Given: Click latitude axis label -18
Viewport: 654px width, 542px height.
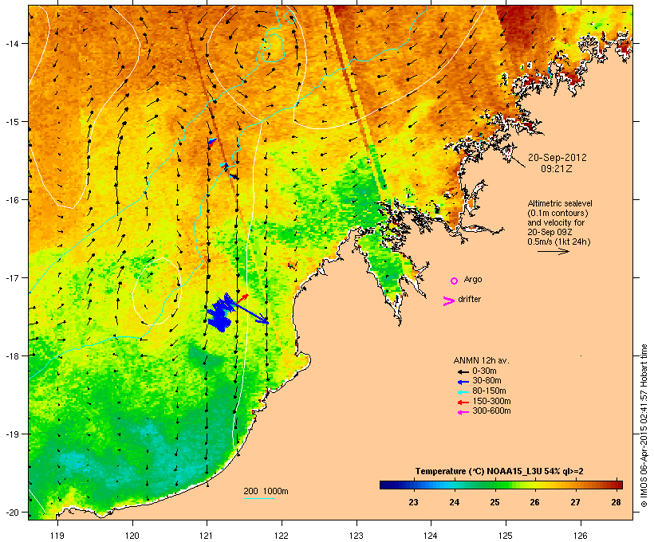Looking at the screenshot, I should click(x=12, y=356).
